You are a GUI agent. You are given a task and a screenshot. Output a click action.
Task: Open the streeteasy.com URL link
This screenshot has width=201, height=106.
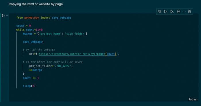tap(78, 54)
